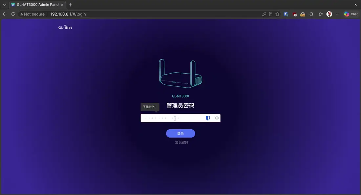
Task: Focus the admin password input field
Action: (x=180, y=118)
